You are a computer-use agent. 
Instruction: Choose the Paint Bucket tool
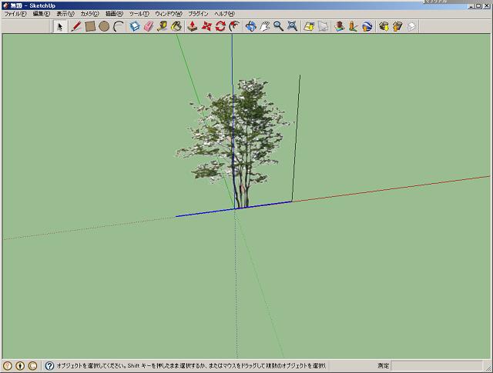tap(176, 26)
